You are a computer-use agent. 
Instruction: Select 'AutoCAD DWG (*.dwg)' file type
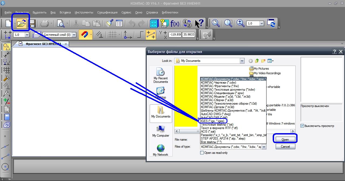tap(216, 114)
